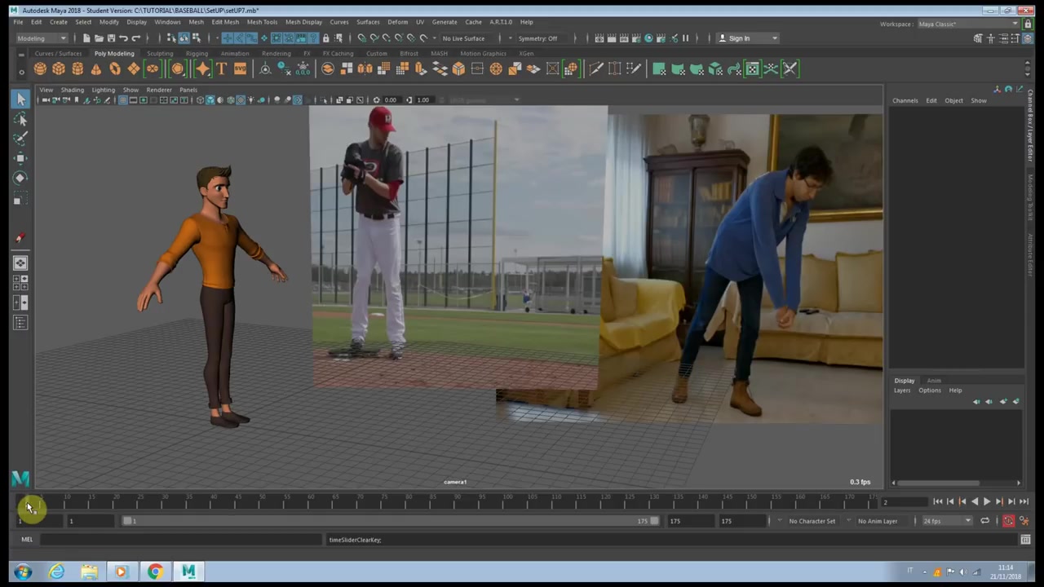This screenshot has width=1044, height=587.
Task: Open Google Chrome from the taskbar
Action: (x=155, y=572)
